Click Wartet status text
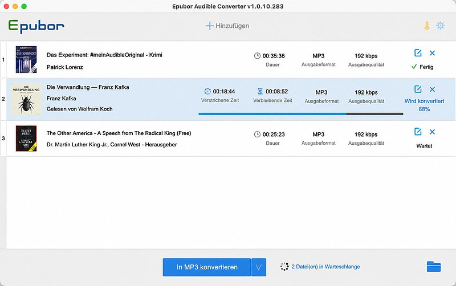This screenshot has height=286, width=456. tap(424, 146)
